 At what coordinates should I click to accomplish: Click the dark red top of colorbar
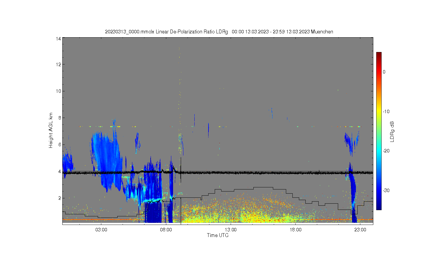[379, 54]
